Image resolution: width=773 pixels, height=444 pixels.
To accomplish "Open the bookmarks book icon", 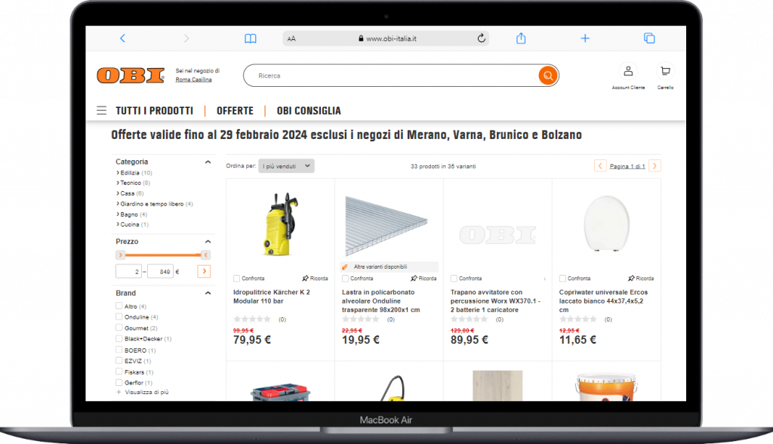I will pos(251,39).
